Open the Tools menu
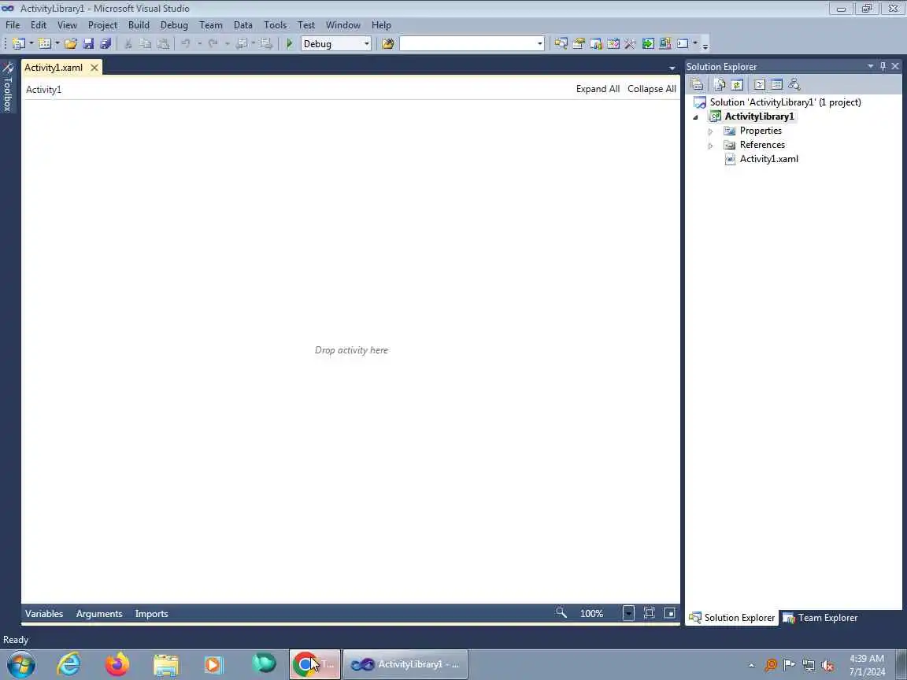The width and height of the screenshot is (907, 680). (276, 25)
